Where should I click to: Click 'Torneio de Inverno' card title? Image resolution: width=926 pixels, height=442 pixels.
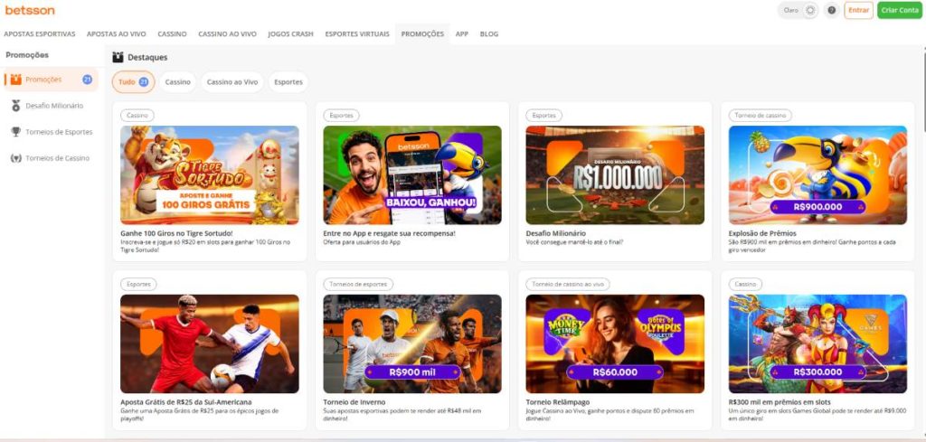point(353,402)
